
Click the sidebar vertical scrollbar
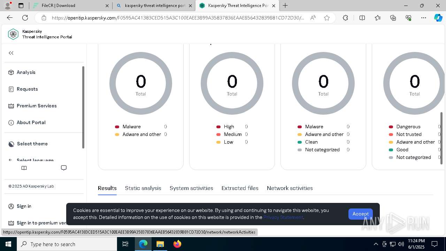point(83,107)
